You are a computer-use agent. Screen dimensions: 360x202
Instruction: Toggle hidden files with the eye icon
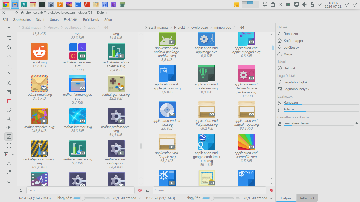point(9,128)
